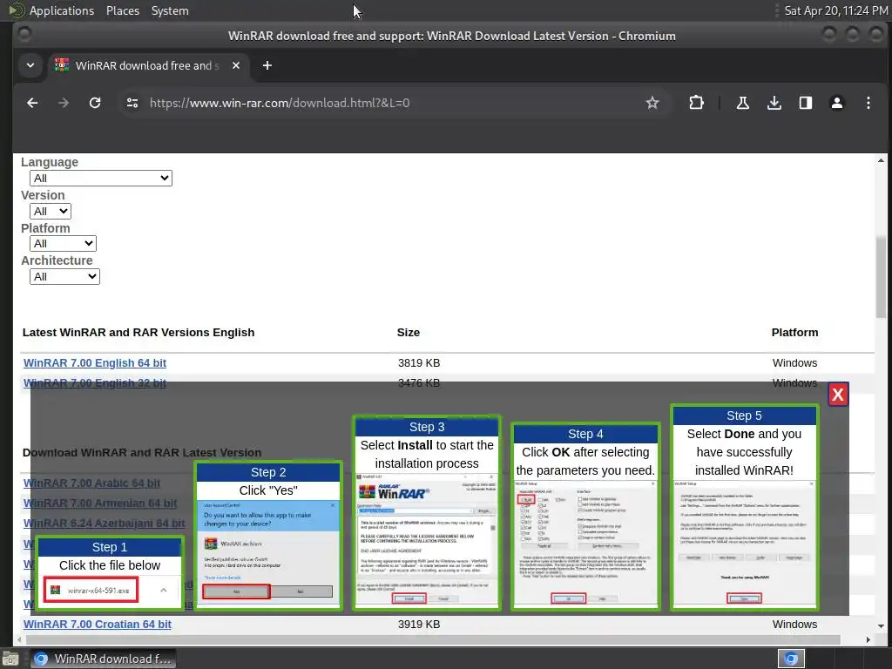The width and height of the screenshot is (892, 669).
Task: Click the Step 4 OK screenshot thumbnail
Action: [x=585, y=544]
